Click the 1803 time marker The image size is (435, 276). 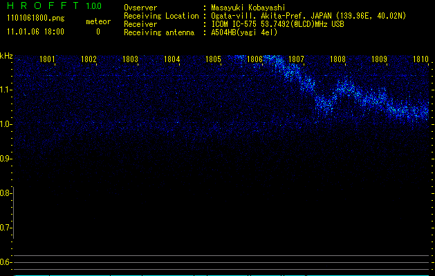coord(130,59)
